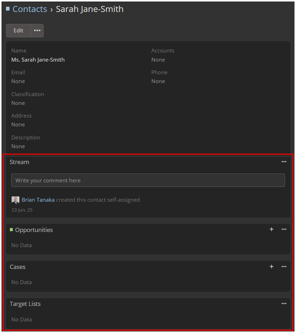The width and height of the screenshot is (296, 333).
Task: Click the Phone field None value
Action: pos(158,81)
